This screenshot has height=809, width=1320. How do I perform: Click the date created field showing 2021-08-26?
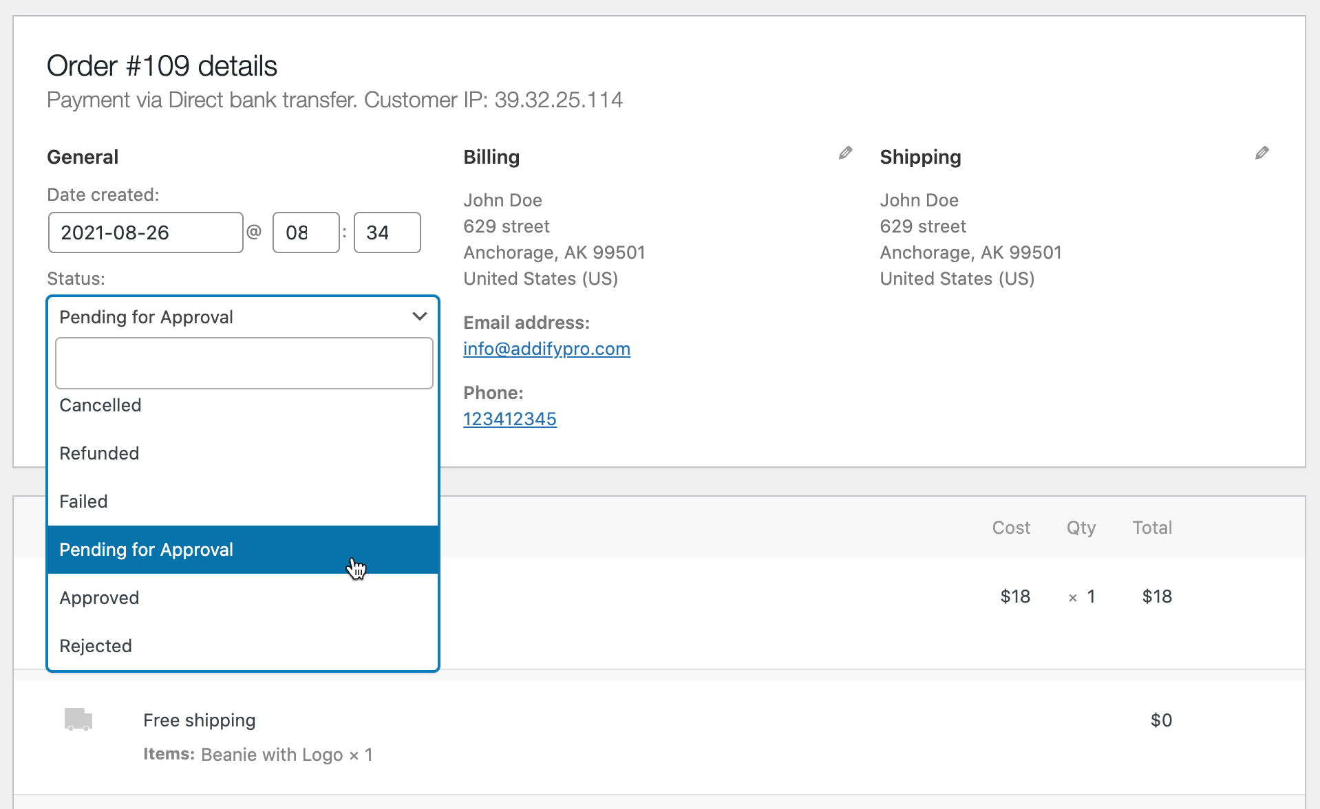click(145, 233)
